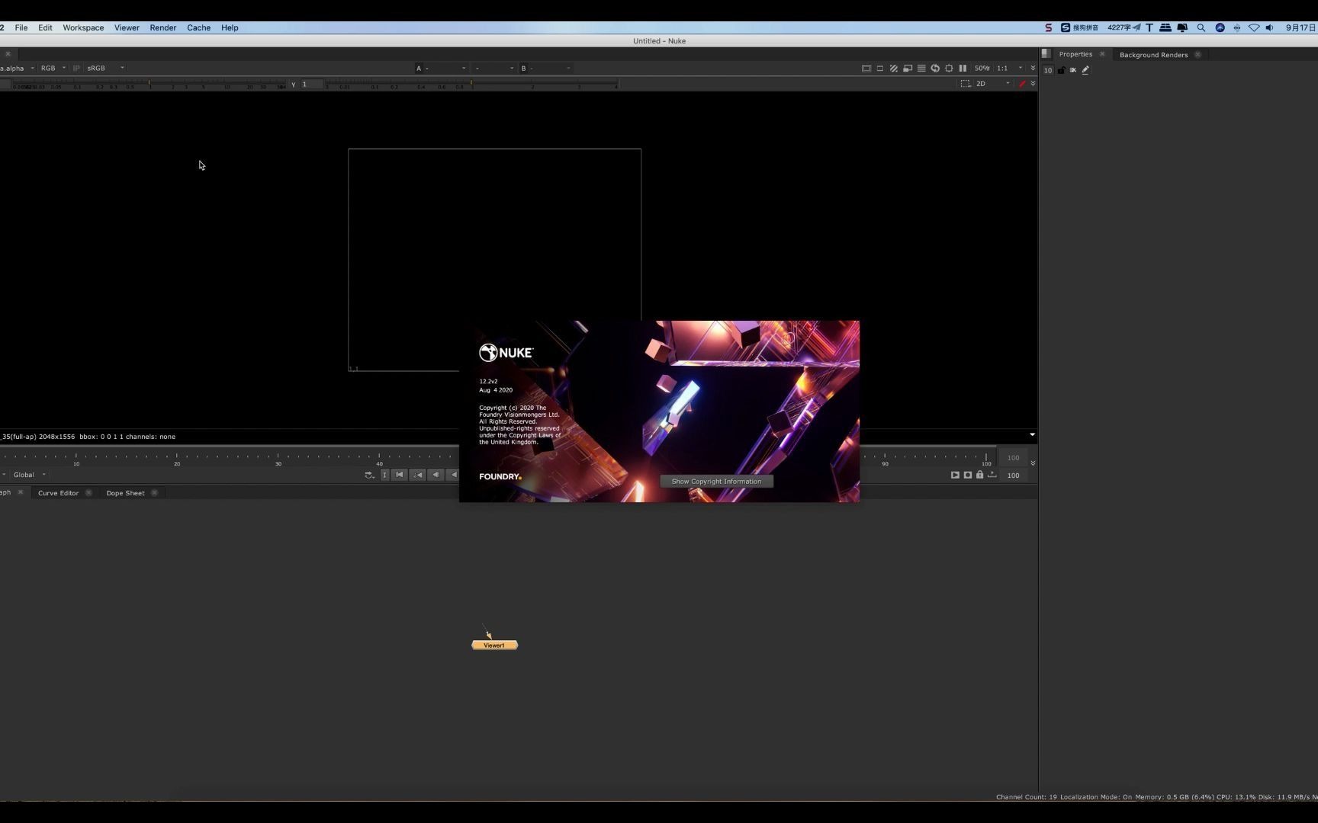Step to previous keyframe
The image size is (1318, 823).
418,475
